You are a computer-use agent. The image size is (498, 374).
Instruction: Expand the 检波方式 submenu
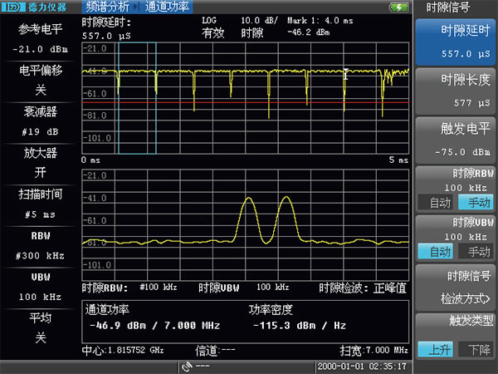click(455, 296)
